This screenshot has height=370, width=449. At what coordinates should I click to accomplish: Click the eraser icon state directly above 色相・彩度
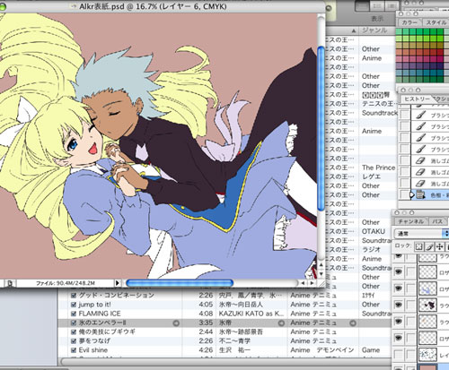[420, 183]
